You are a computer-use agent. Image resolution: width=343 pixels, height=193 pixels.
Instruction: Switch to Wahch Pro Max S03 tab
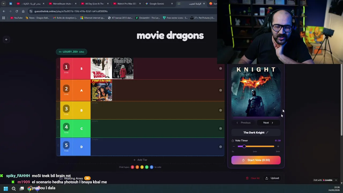tap(126, 4)
